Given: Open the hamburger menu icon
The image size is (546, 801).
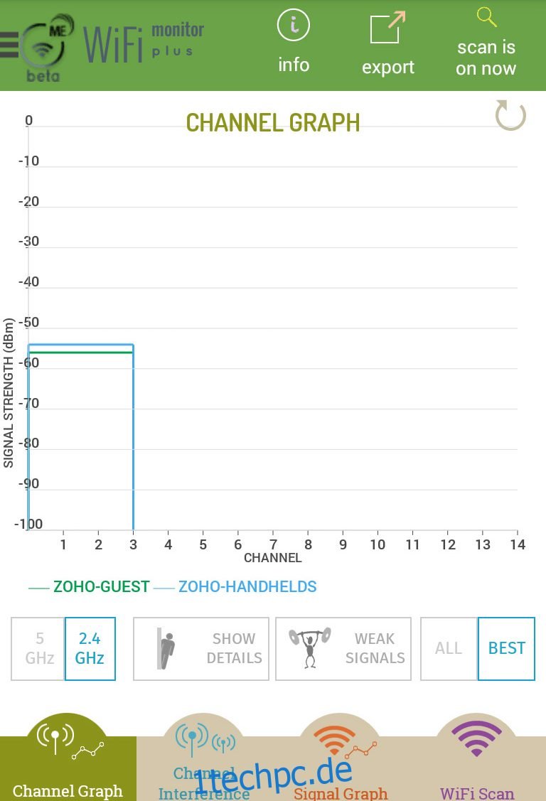Looking at the screenshot, I should pos(9,45).
